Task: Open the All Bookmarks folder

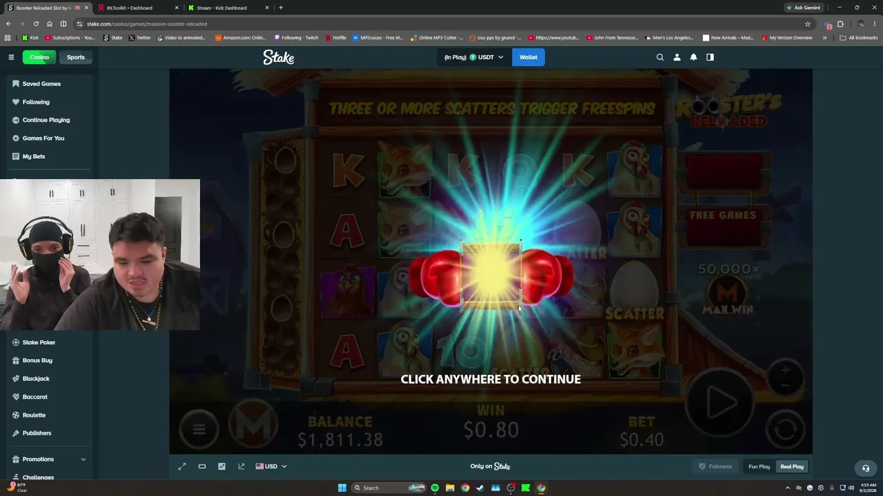Action: (x=859, y=38)
